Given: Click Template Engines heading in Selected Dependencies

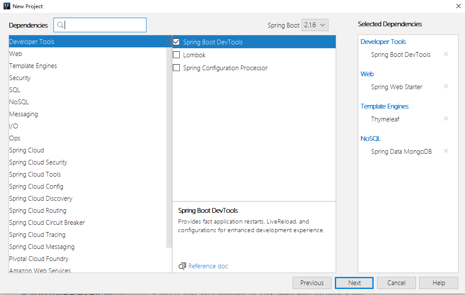Looking at the screenshot, I should [384, 106].
